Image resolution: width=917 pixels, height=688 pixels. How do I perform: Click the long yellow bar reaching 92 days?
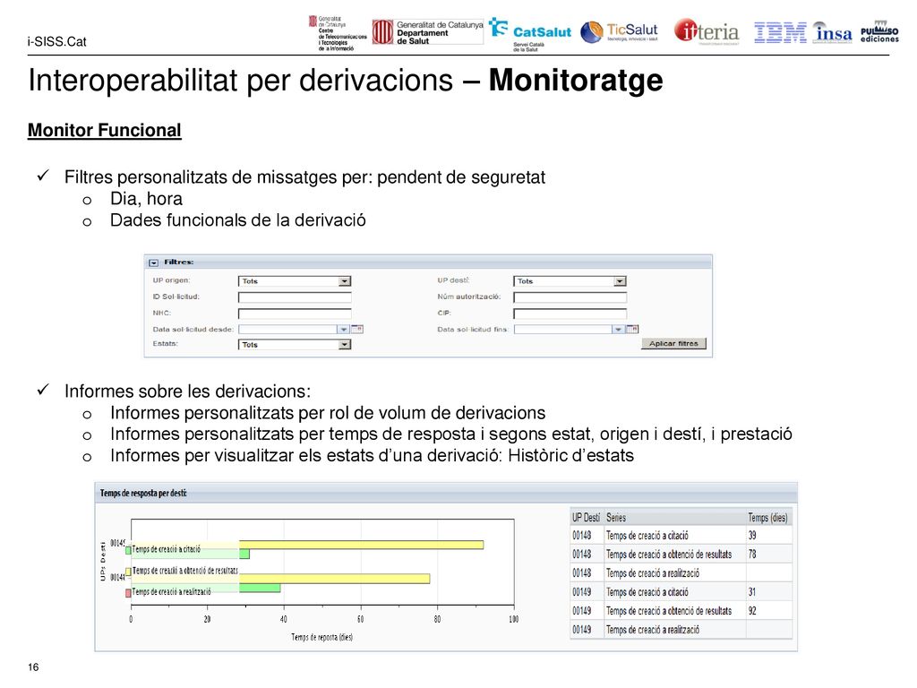362,545
